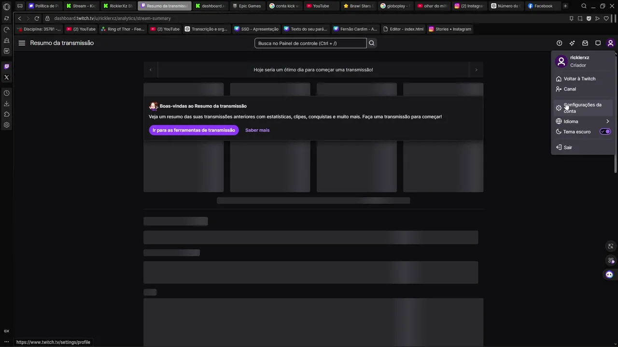Click the M workspace icon in sidebar
This screenshot has width=618, height=347.
[6, 51]
